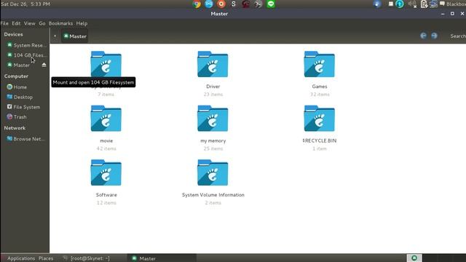Click the green workspace indicator in bottom panel
Image resolution: width=466 pixels, height=262 pixels.
pyautogui.click(x=414, y=258)
